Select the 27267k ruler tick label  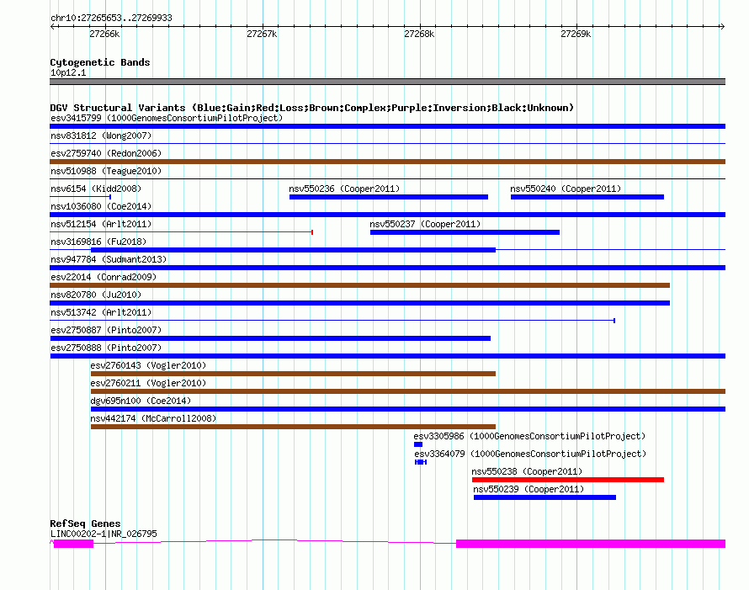(262, 34)
